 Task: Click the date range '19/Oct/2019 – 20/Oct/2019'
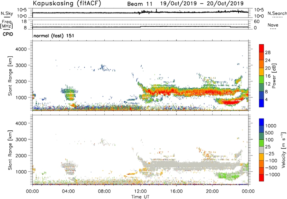(x=202, y=4)
